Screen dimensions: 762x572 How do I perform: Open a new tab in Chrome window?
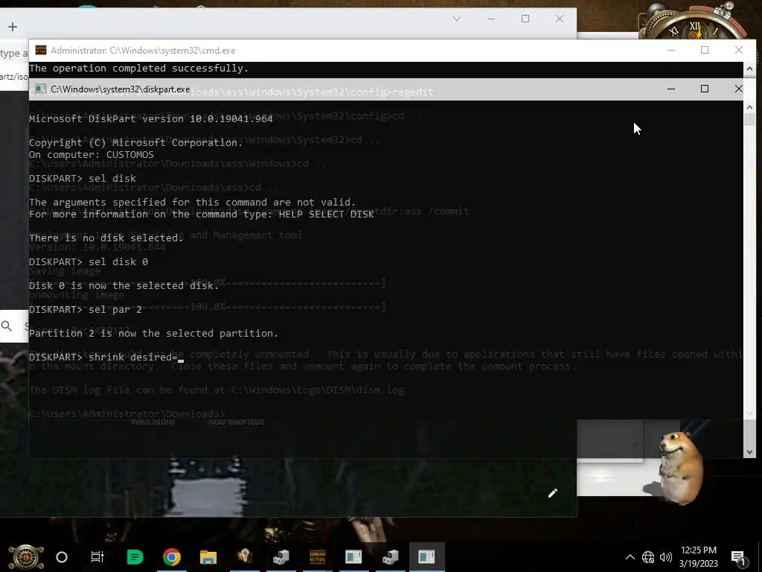[x=13, y=27]
